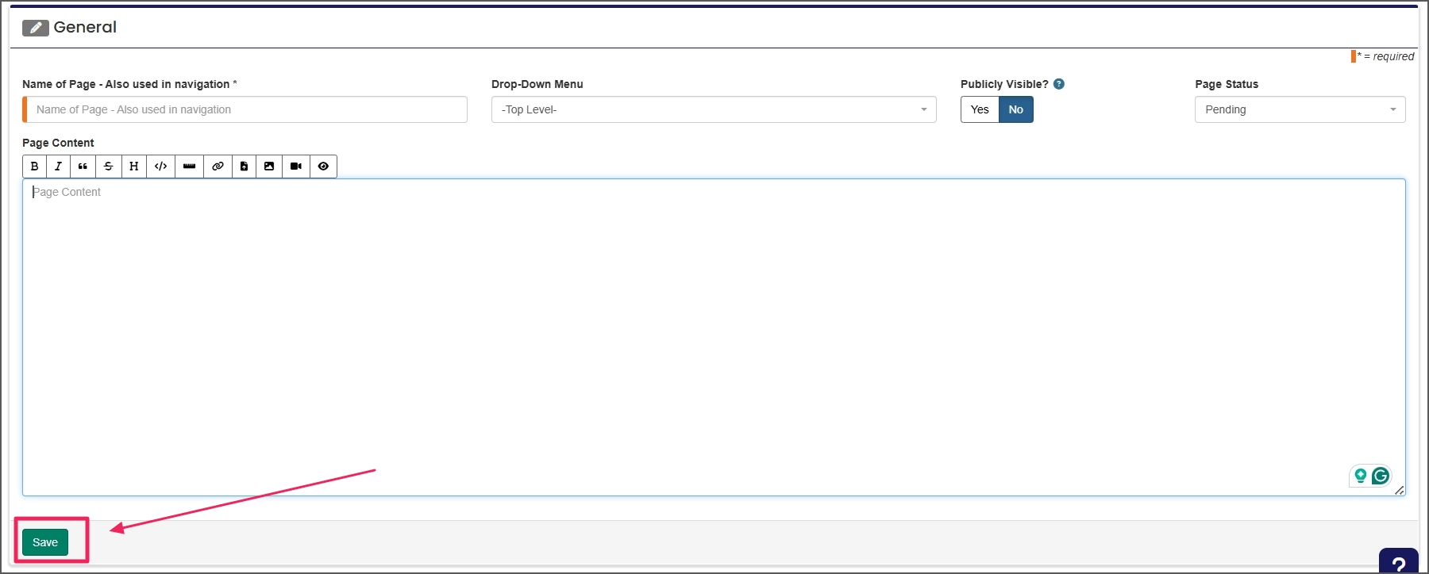
Task: Open the Drop-Down Menu selector showing -Top Level-
Action: tap(713, 109)
